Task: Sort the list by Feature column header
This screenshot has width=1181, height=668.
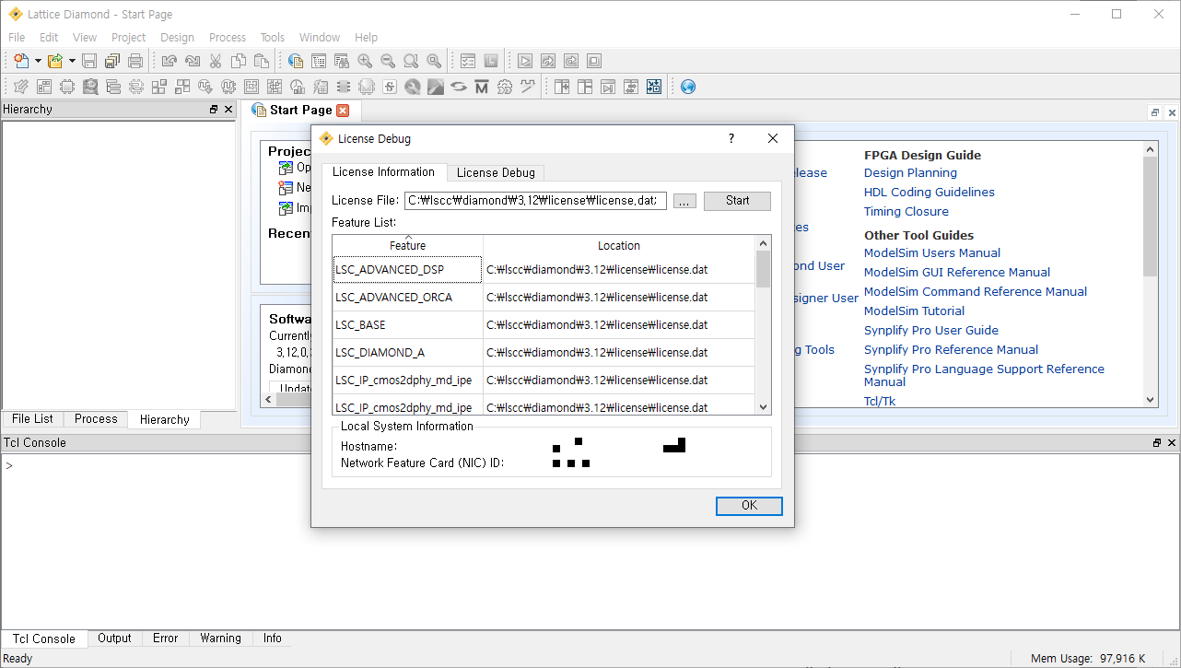Action: [x=407, y=245]
